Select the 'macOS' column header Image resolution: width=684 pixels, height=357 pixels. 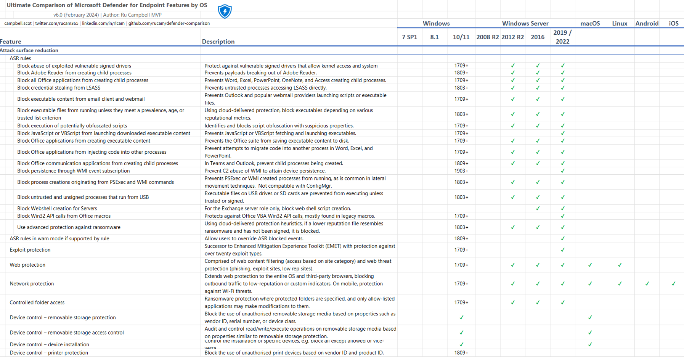(590, 23)
